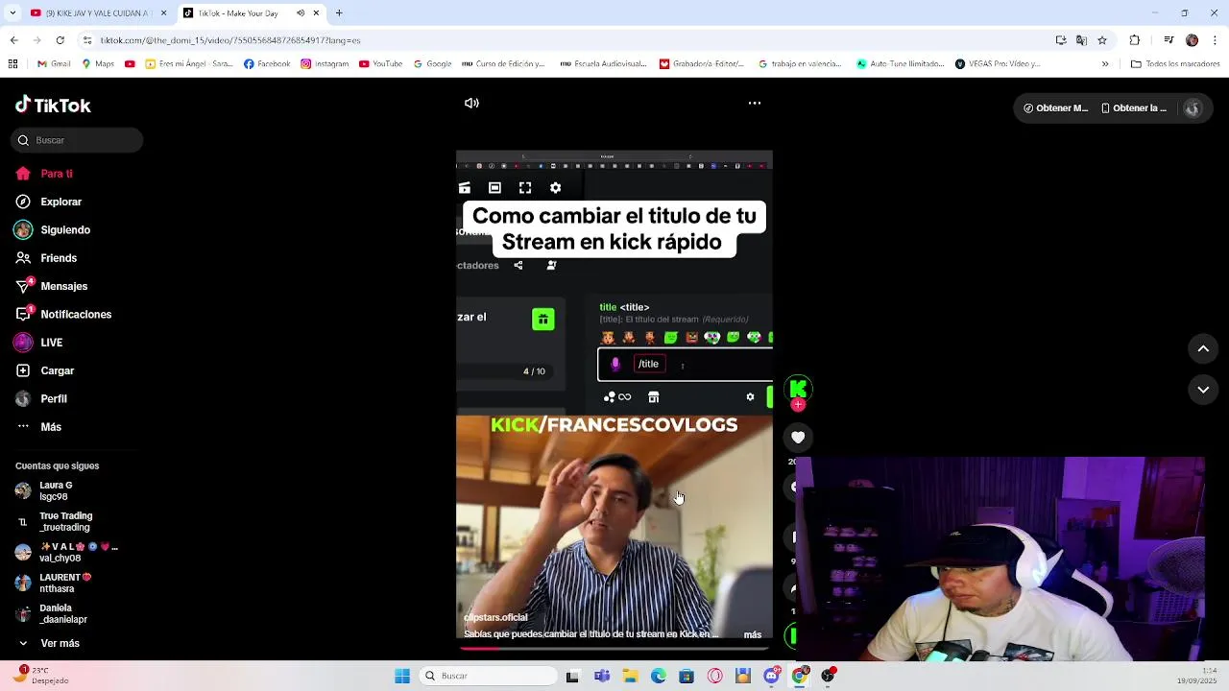This screenshot has width=1229, height=691.
Task: Open OBS Studio from taskbar
Action: (828, 676)
